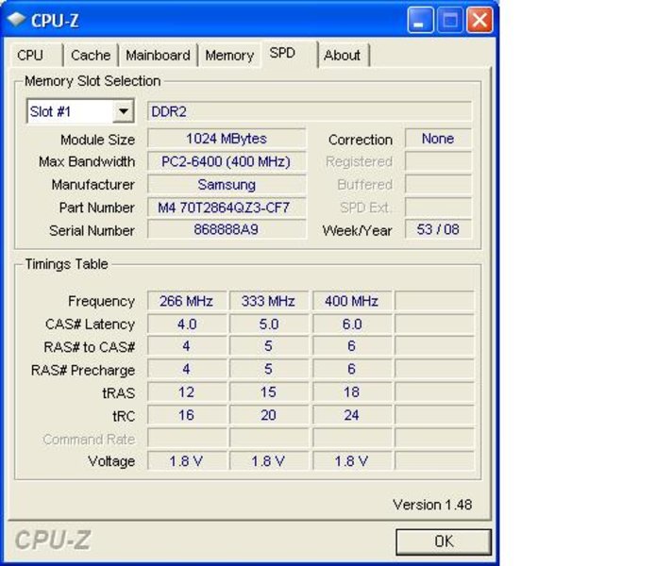Viewport: 656px width, 566px height.
Task: Click the Max Bandwidth PC2-6400 field
Action: coord(227,162)
